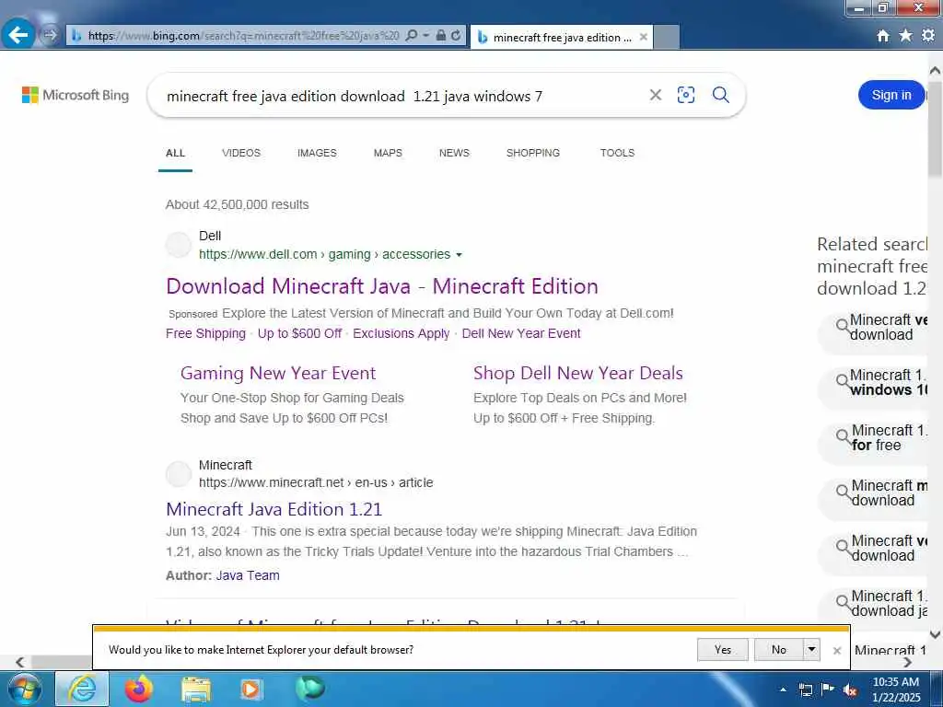Screen dimensions: 943x707
Task: Open the Download Minecraft Java - Minecraft Edition link
Action: (382, 286)
